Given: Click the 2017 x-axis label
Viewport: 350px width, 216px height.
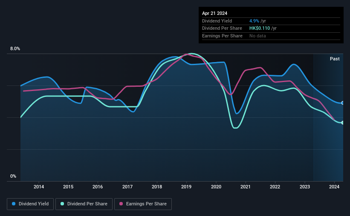Looking at the screenshot, I should click(x=127, y=187).
